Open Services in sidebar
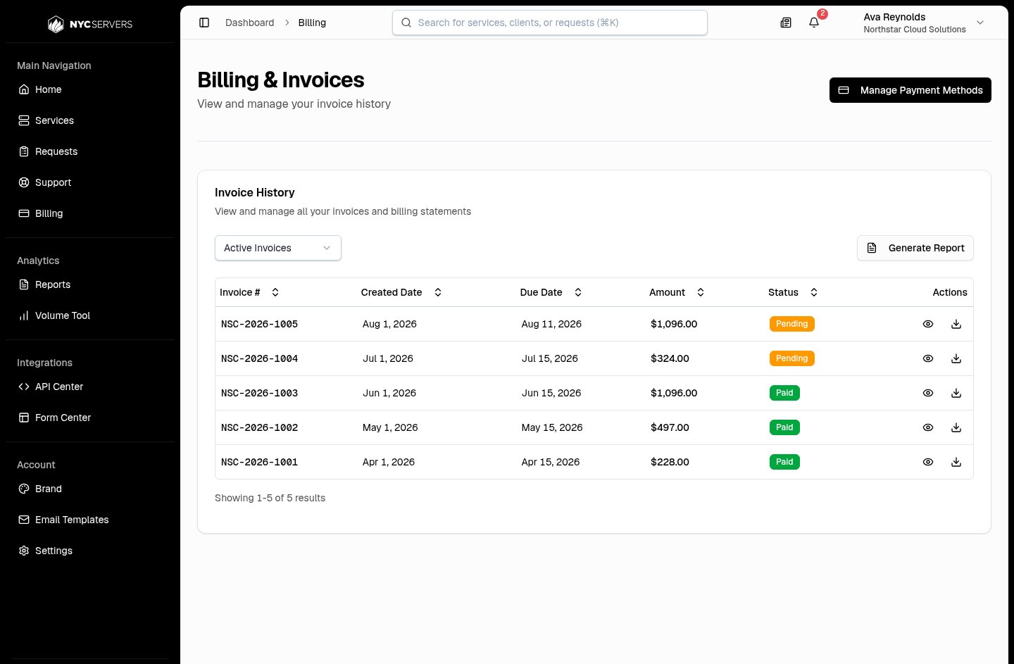Viewport: 1014px width, 664px height. tap(90, 120)
